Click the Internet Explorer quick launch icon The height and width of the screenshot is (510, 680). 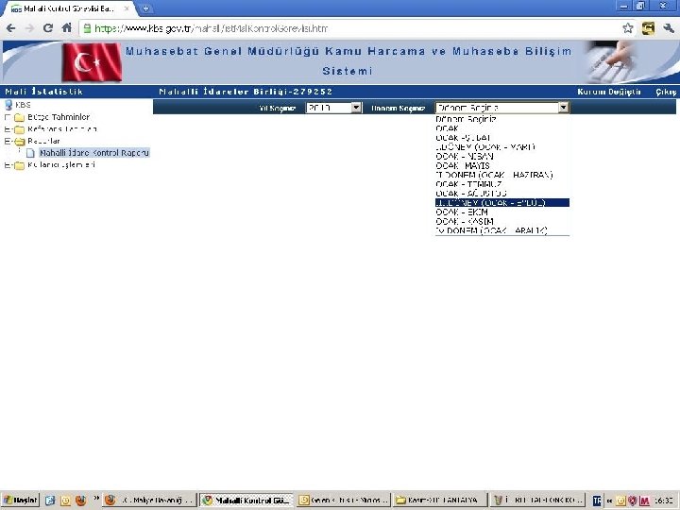coord(50,501)
